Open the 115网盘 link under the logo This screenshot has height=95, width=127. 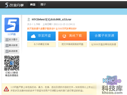click(12, 34)
